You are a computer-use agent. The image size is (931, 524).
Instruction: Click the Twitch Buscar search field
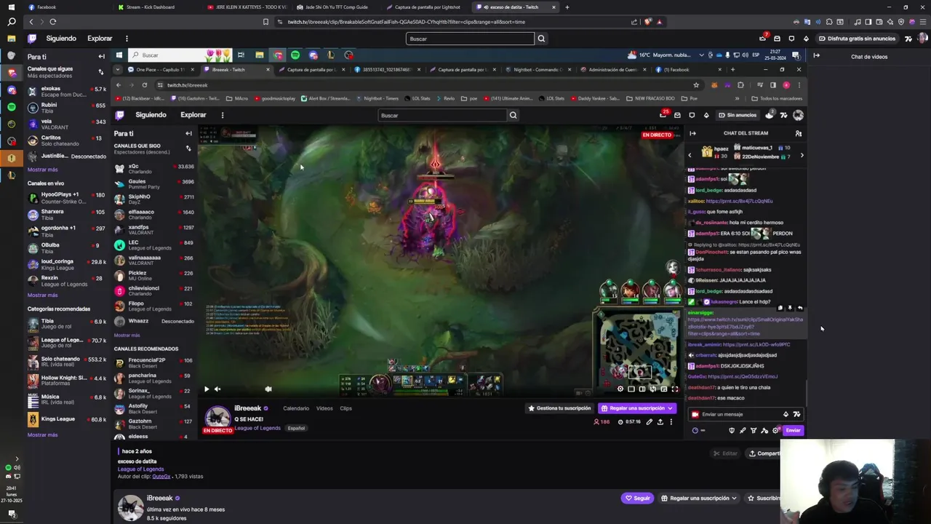(x=470, y=39)
